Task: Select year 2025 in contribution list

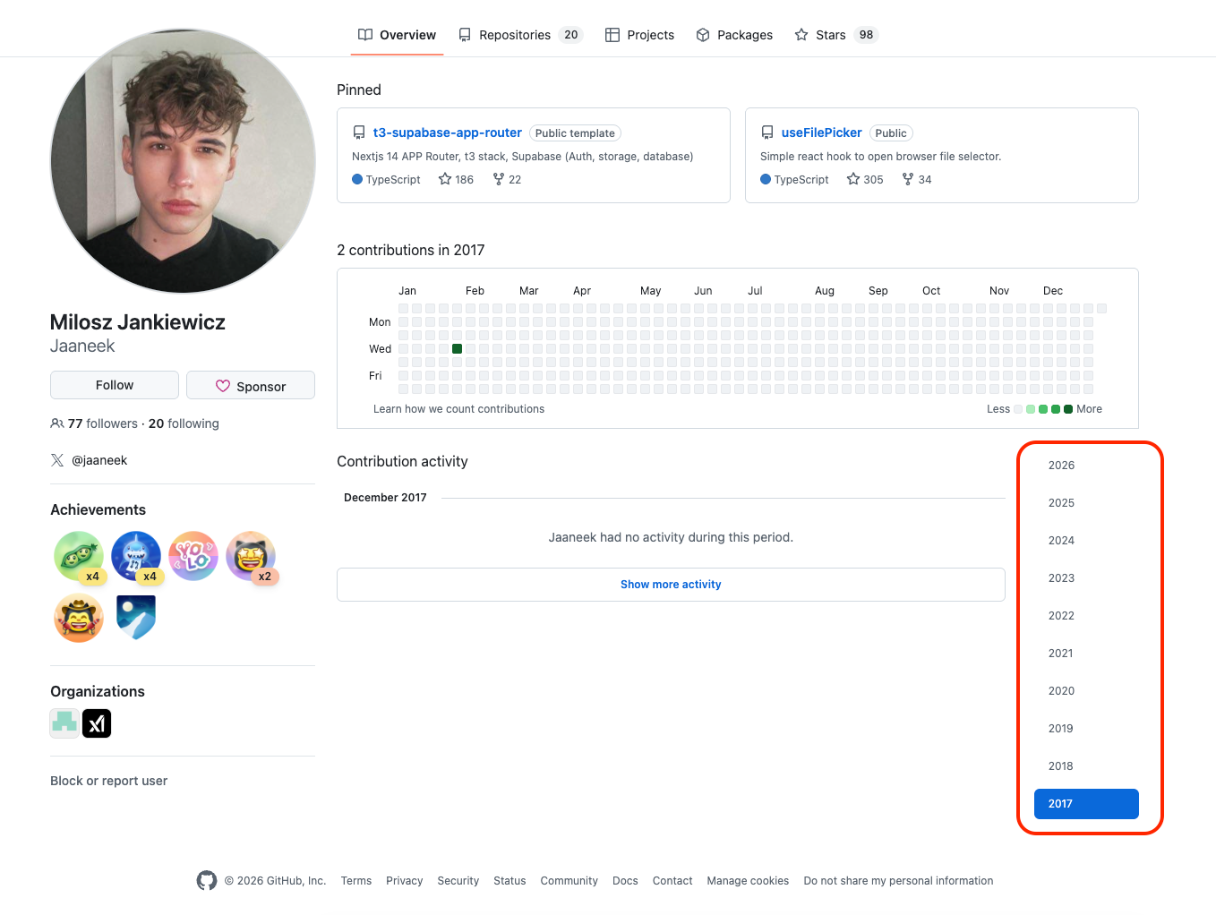Action: [x=1086, y=503]
